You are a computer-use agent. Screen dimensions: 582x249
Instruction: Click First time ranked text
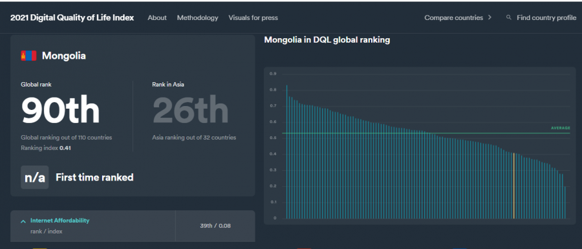pos(94,177)
